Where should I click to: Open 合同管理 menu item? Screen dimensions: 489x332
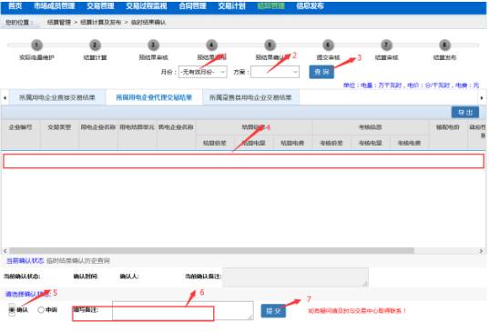[192, 6]
